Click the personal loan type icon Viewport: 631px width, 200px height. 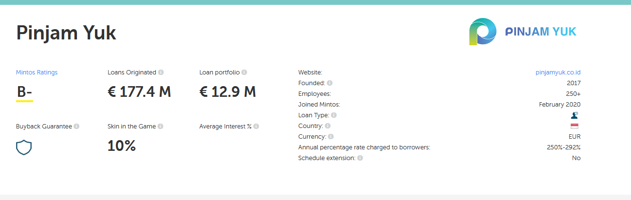[x=575, y=115]
